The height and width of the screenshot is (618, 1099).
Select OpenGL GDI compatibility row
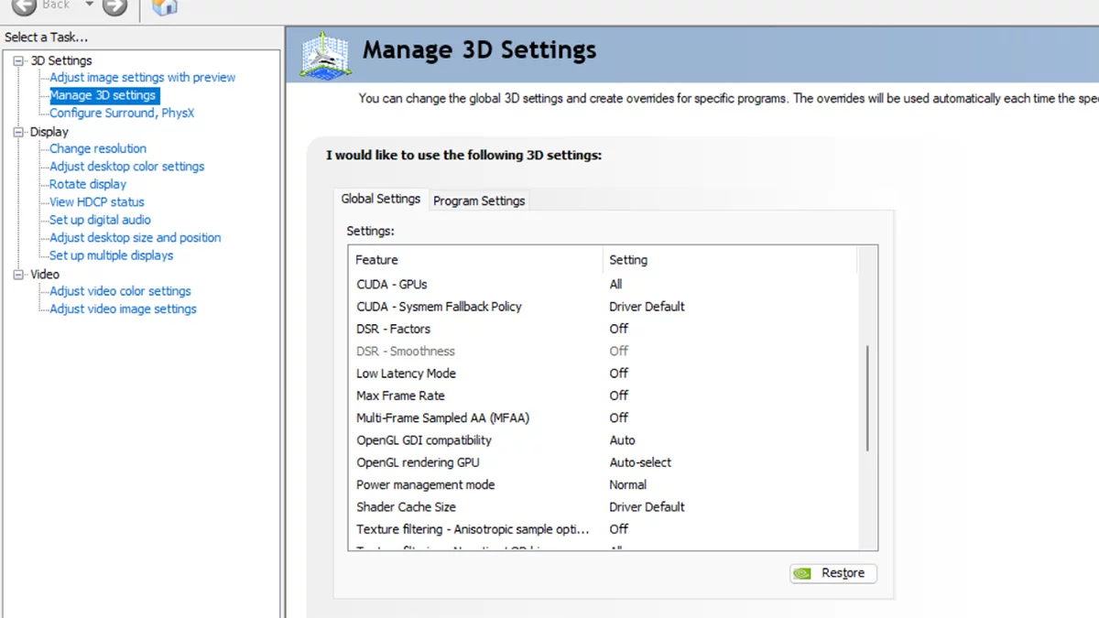coord(604,440)
